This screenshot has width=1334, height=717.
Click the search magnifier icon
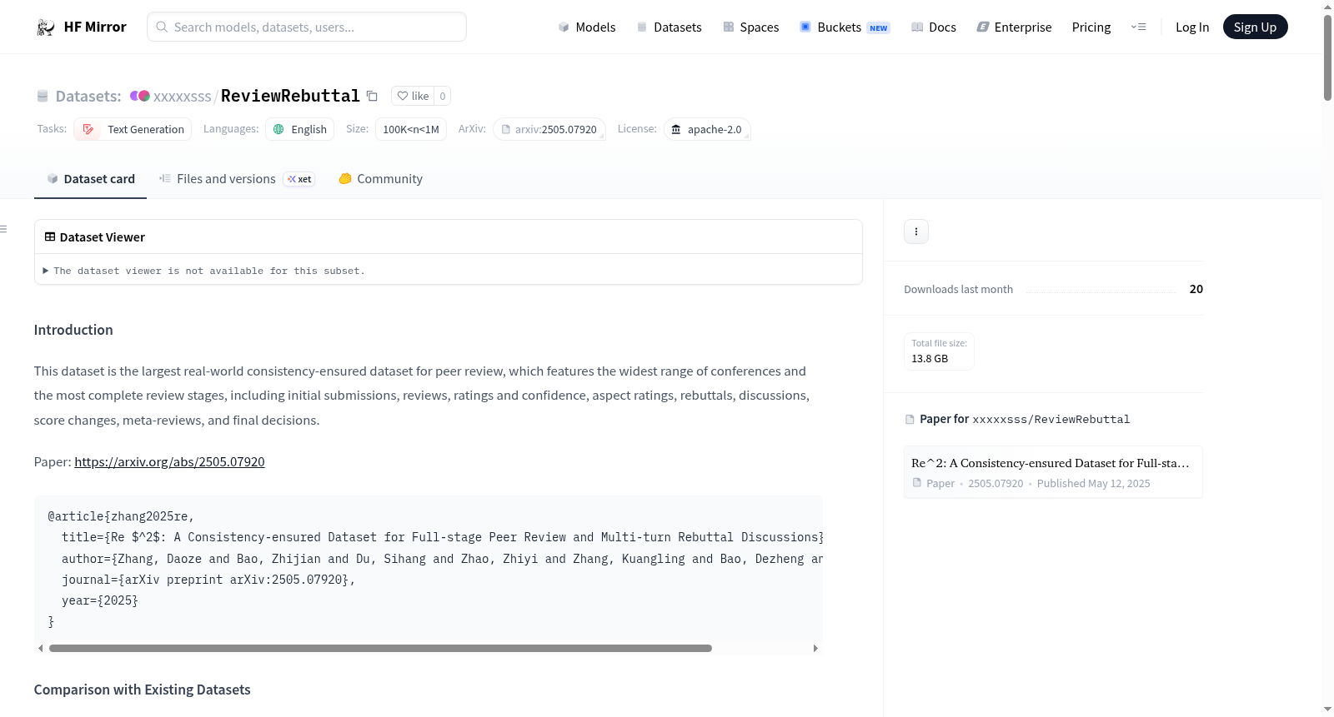coord(162,27)
